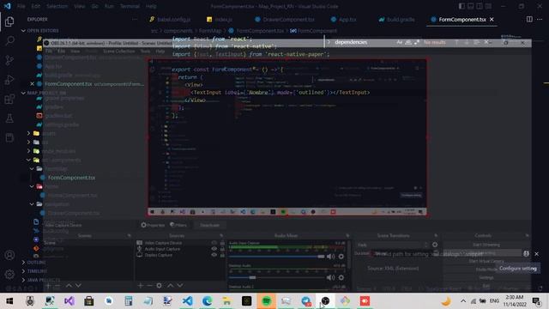Toggle Match Whole Word in find widget
The width and height of the screenshot is (549, 309).
point(408,42)
